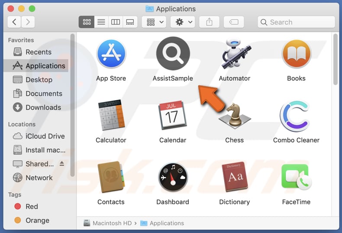Click the Locations section header
This screenshot has height=233, width=342.
[x=22, y=124]
